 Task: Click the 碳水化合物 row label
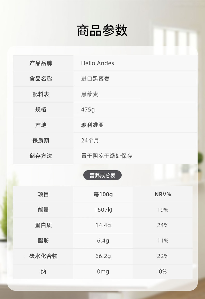coord(43,256)
